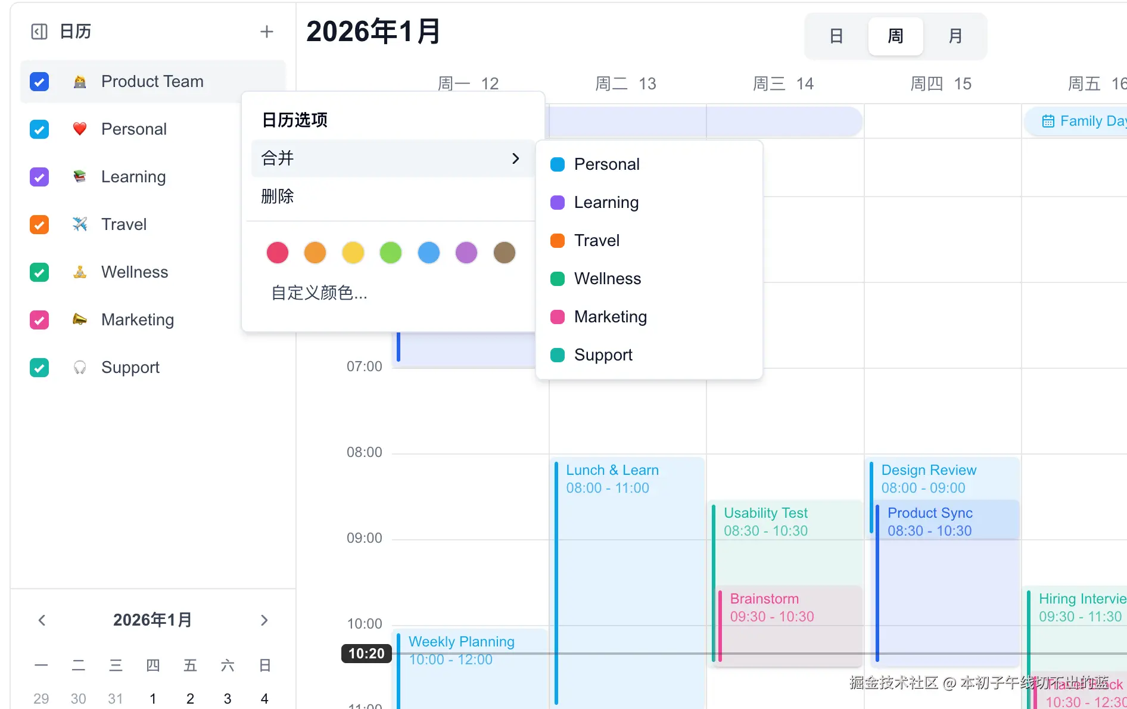
Task: Select 合并 in calendar options menu
Action: point(392,158)
